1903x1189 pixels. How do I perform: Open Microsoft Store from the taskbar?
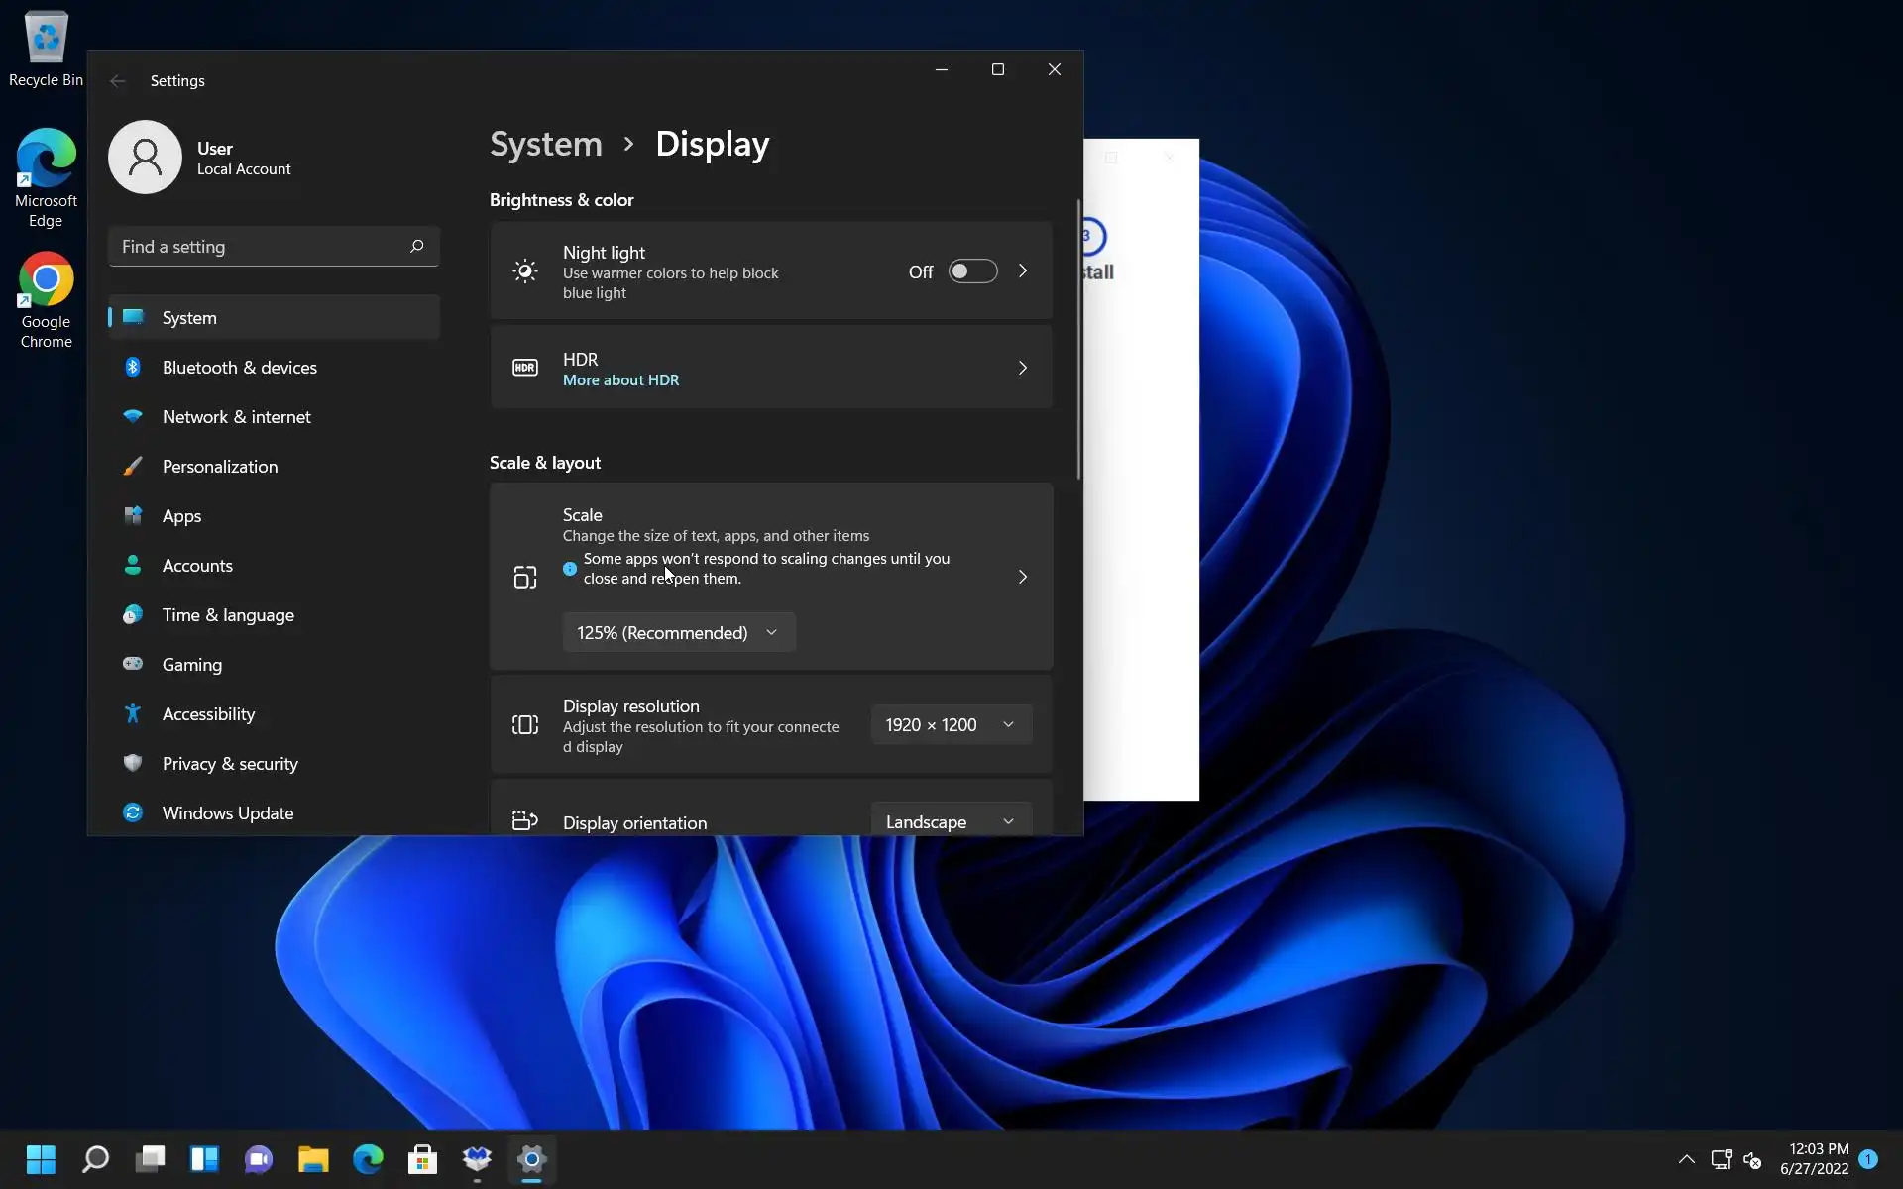[422, 1159]
